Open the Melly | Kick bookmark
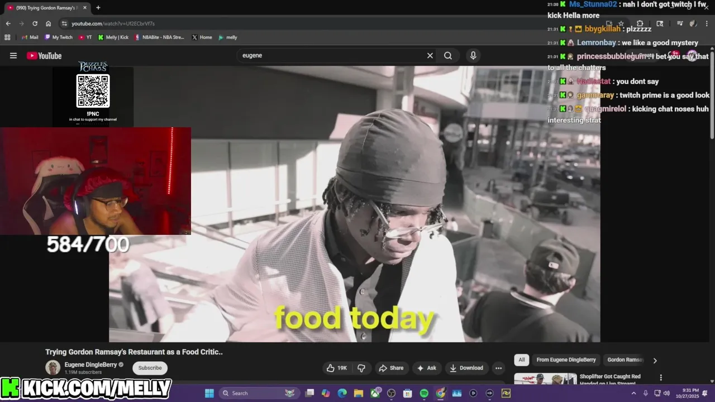The image size is (715, 402). (113, 37)
